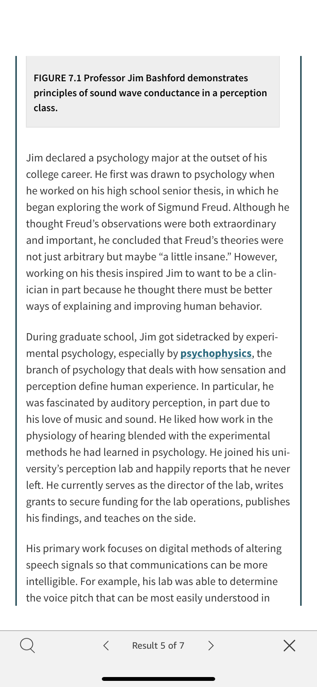Tap the name Bashford in the caption

click(x=165, y=78)
